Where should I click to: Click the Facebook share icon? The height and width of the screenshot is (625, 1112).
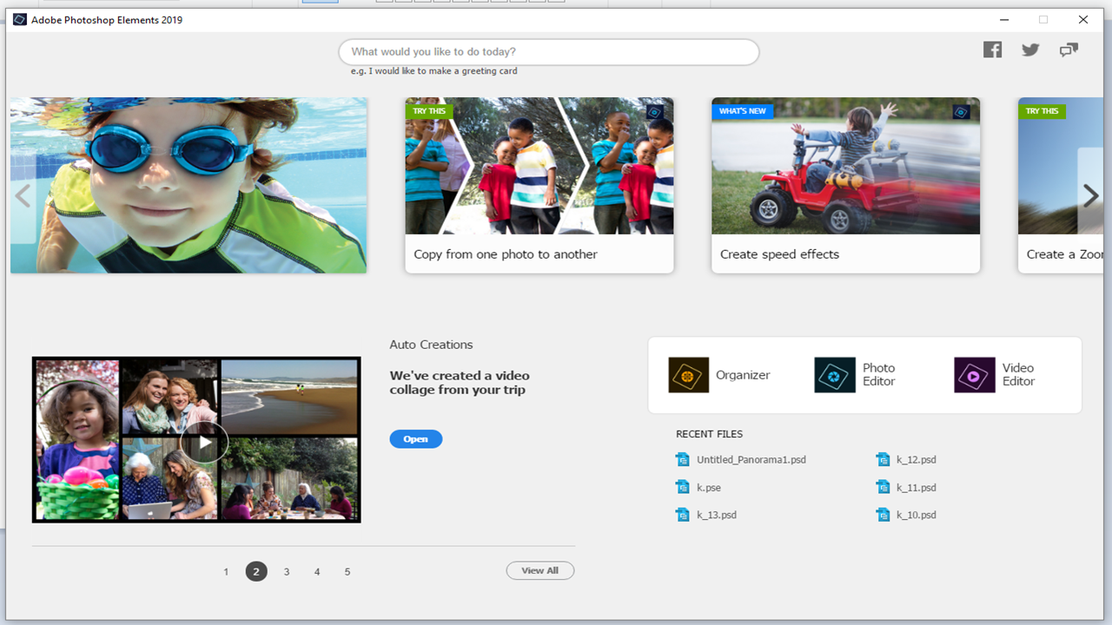[x=992, y=49]
